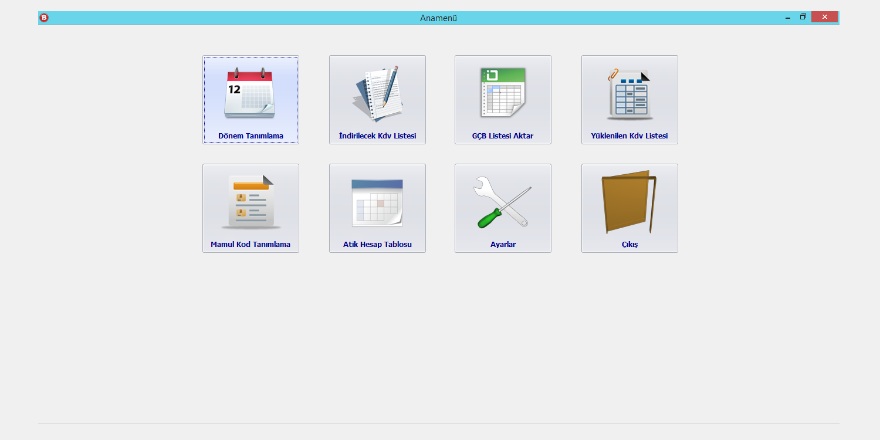
Task: Click the paperclip table document icon
Action: coord(629,93)
